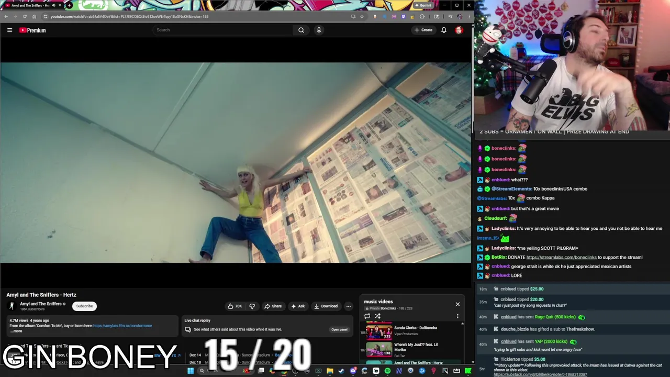The image size is (670, 377).
Task: Follow the amylats.ffm.to/comforttome link
Action: coord(122,326)
